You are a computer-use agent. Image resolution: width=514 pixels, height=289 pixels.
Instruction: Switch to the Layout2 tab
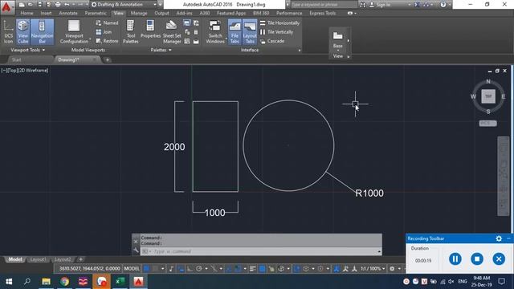tap(63, 259)
